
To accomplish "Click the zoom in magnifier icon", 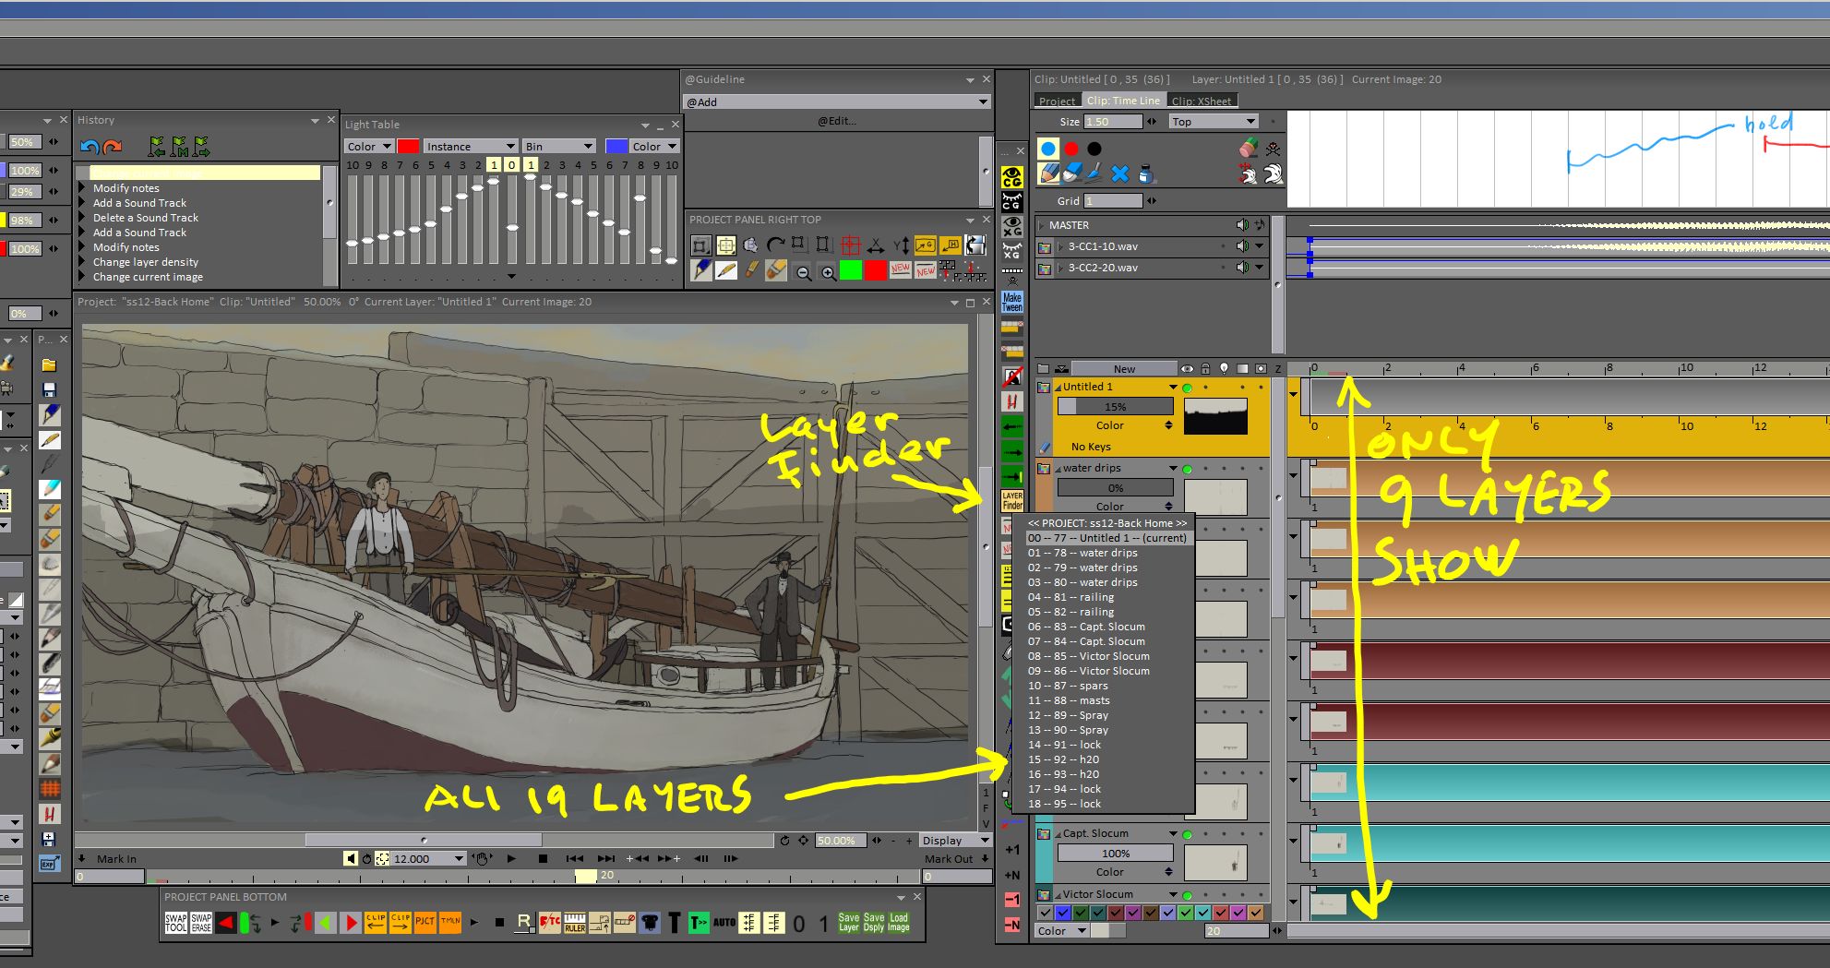I will pos(828,272).
